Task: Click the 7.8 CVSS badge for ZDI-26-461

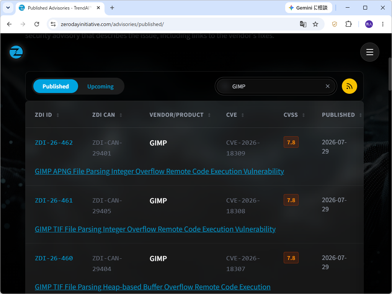Action: point(291,200)
